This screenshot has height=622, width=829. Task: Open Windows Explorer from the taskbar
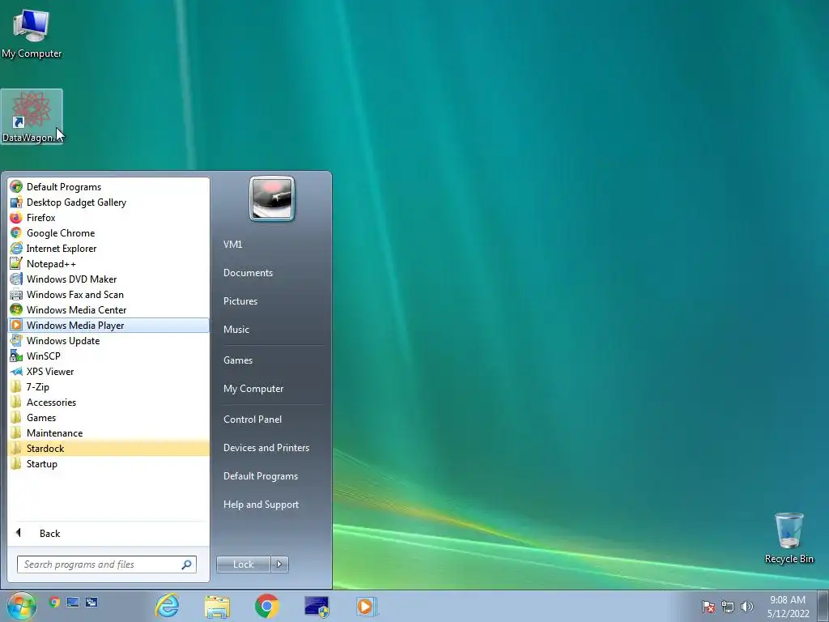(x=217, y=606)
